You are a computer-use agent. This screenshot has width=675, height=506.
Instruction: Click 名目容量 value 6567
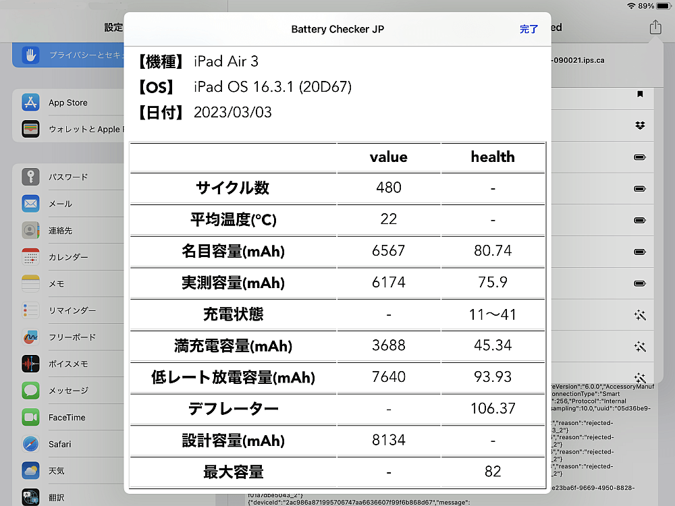click(389, 250)
